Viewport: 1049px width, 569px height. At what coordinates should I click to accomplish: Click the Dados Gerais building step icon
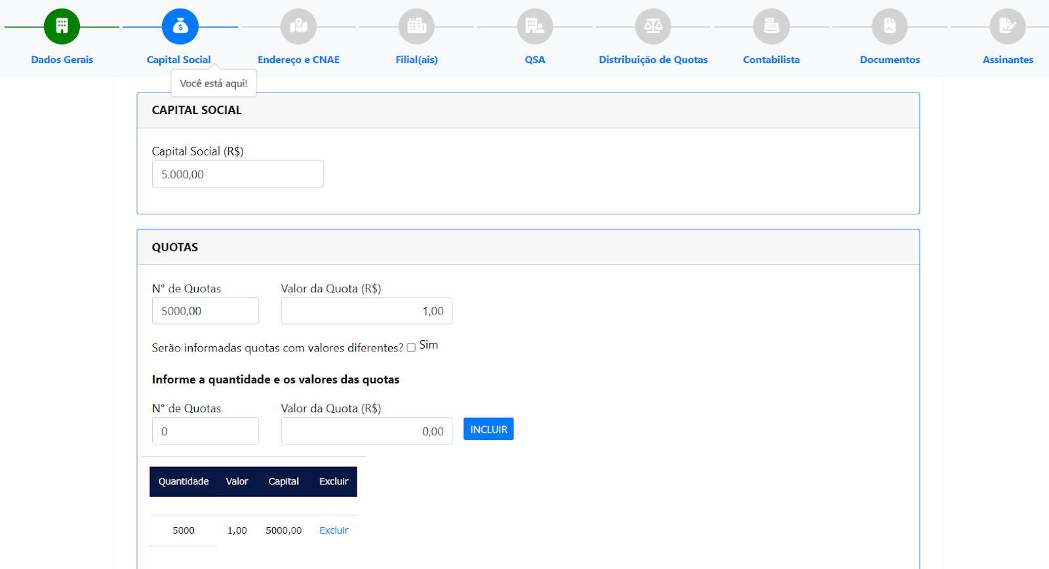tap(62, 26)
